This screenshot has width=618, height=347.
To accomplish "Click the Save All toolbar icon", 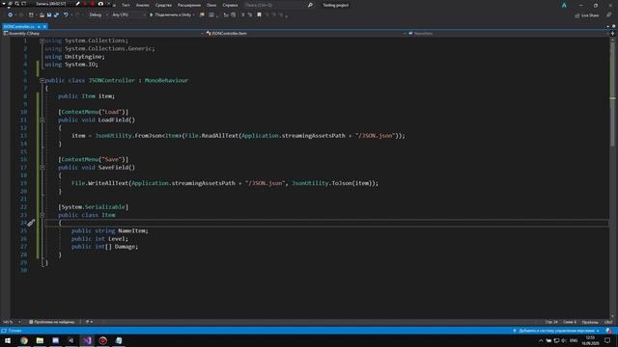I will pyautogui.click(x=56, y=15).
